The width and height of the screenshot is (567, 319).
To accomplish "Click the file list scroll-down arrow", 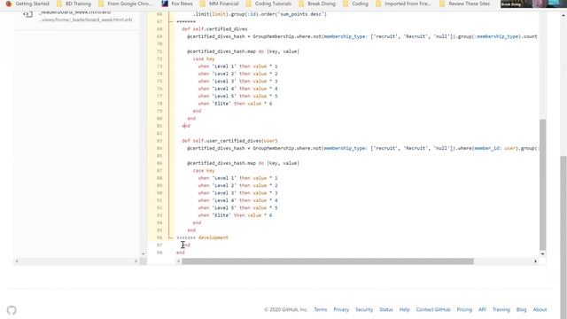I will coord(144,254).
